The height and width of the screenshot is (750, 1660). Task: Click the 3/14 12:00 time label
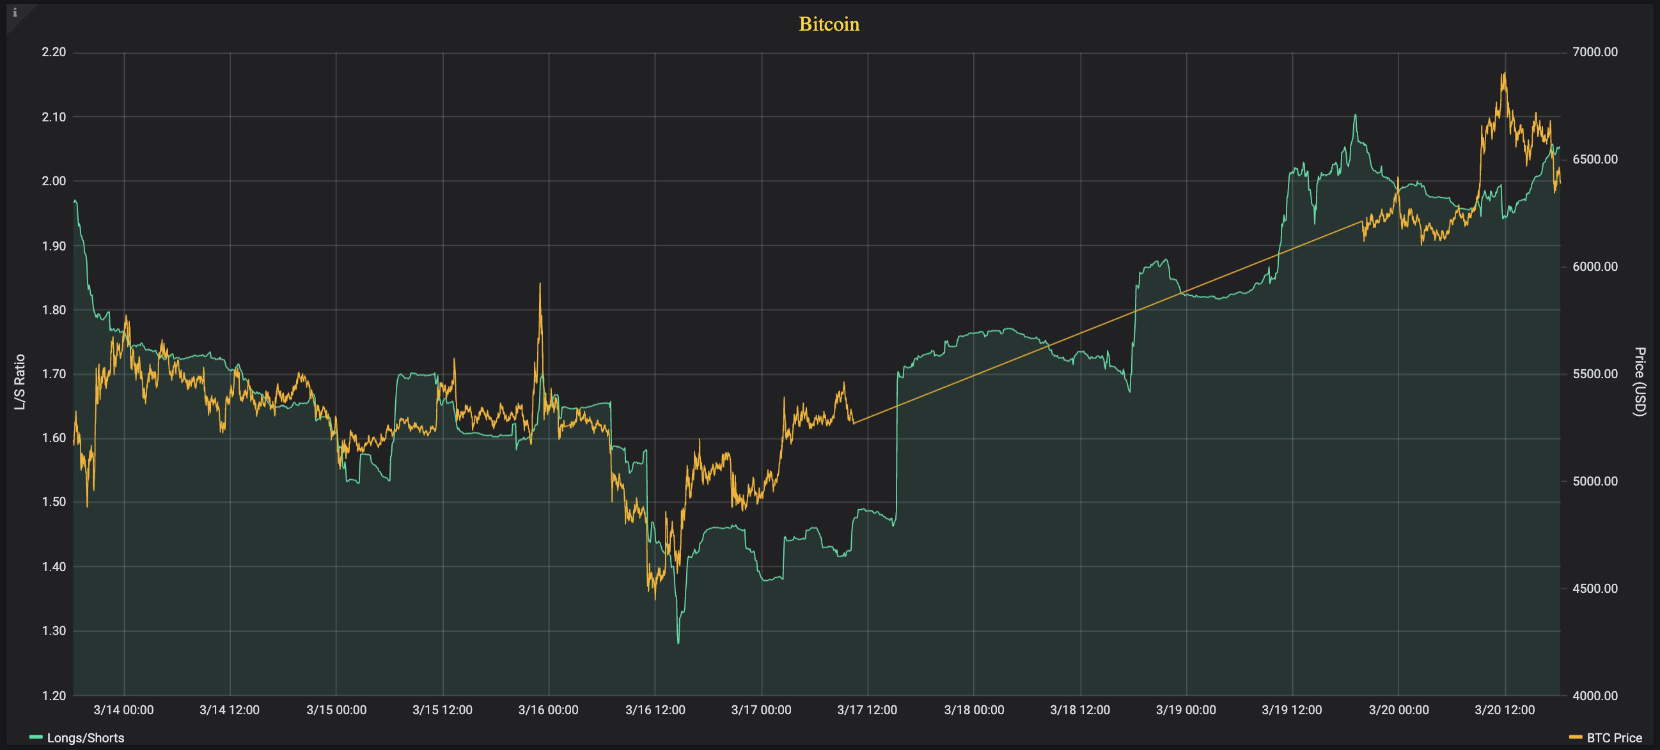coord(230,710)
